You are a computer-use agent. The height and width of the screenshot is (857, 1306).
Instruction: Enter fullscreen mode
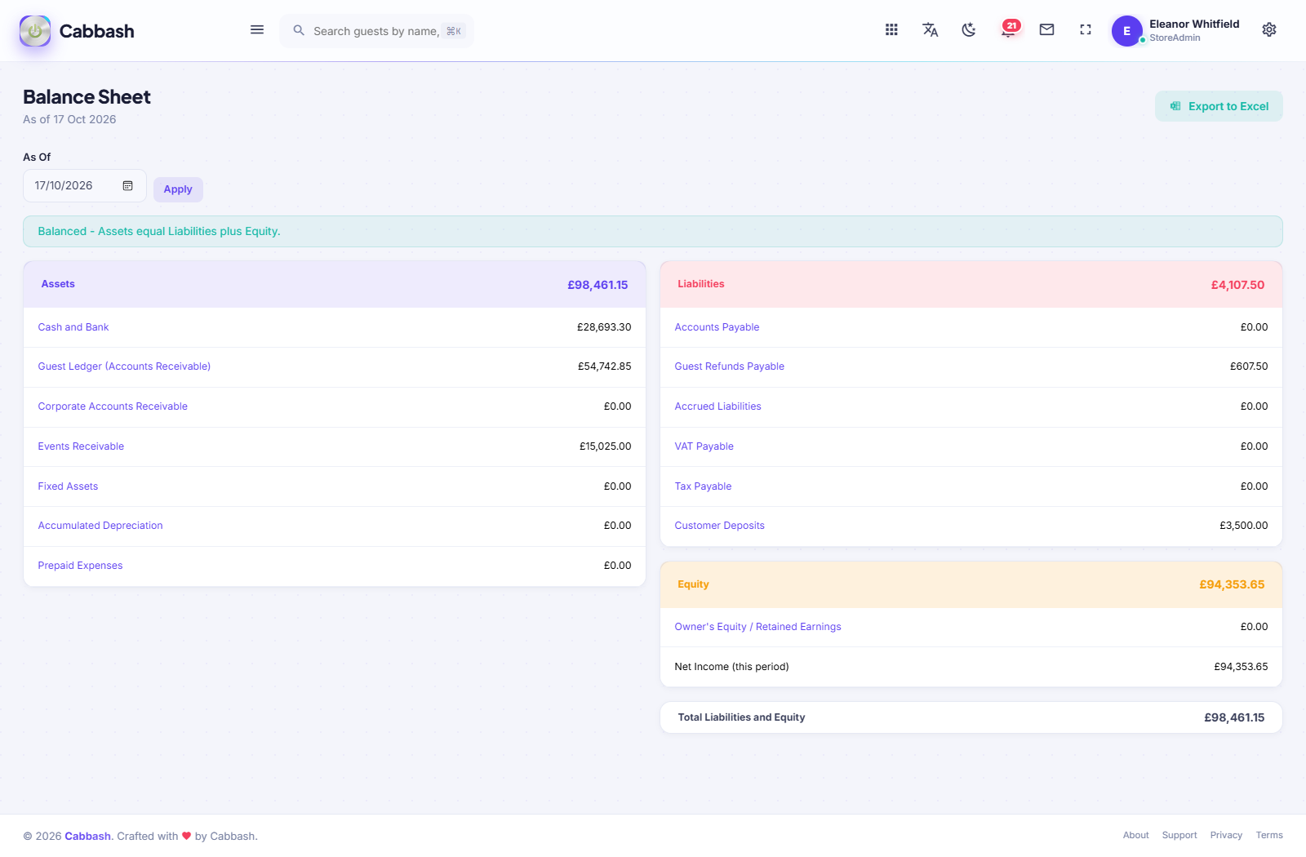pos(1086,30)
